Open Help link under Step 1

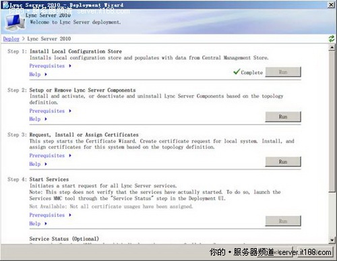35,74
